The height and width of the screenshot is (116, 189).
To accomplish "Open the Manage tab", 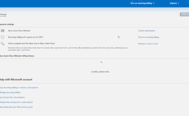I will (3, 14).
